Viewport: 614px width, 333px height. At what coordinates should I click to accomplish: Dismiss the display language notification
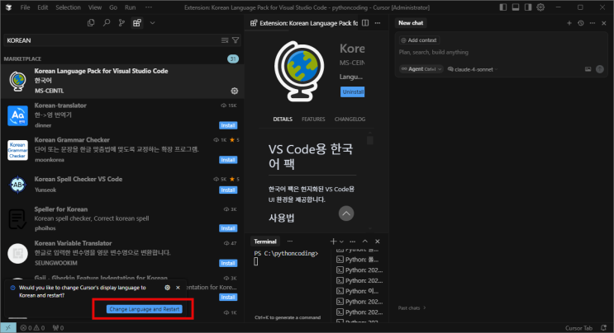click(178, 288)
